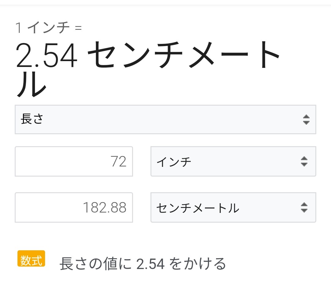The image size is (331, 281).
Task: Click the equals sign after 1 インチ
Action: (x=78, y=28)
